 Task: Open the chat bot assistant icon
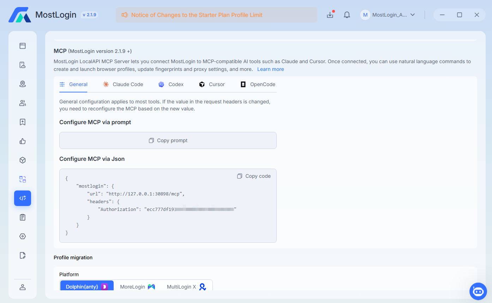click(478, 291)
